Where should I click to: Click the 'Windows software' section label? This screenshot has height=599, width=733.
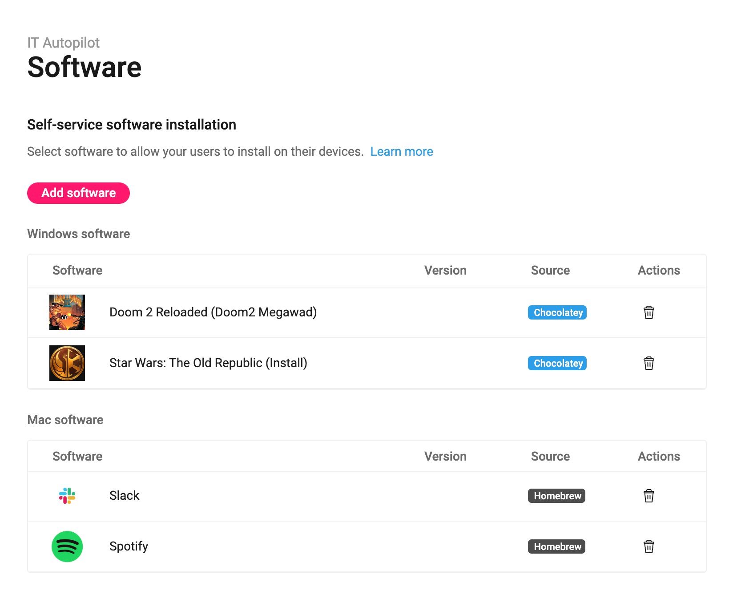click(79, 234)
